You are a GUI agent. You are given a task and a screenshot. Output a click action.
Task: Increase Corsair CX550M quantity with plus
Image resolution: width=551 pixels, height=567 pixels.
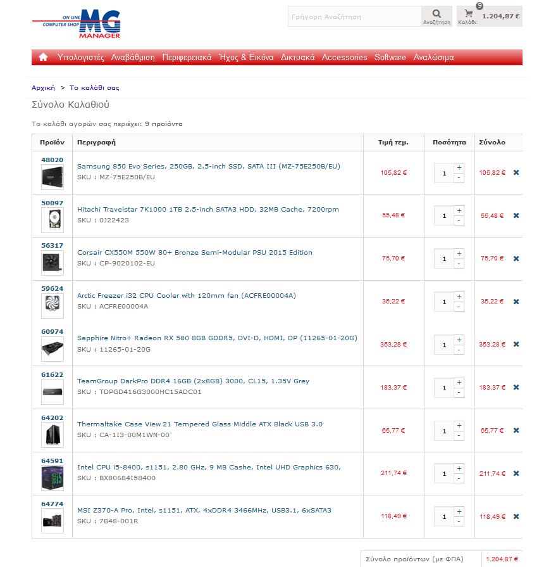(x=459, y=254)
